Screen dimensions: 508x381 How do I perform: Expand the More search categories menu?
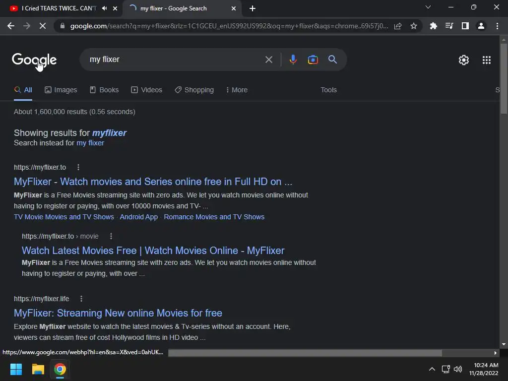tap(237, 90)
